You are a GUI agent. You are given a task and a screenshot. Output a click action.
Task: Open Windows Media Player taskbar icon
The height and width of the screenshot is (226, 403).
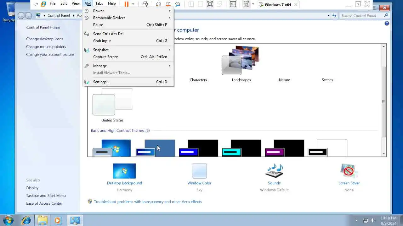pyautogui.click(x=57, y=220)
